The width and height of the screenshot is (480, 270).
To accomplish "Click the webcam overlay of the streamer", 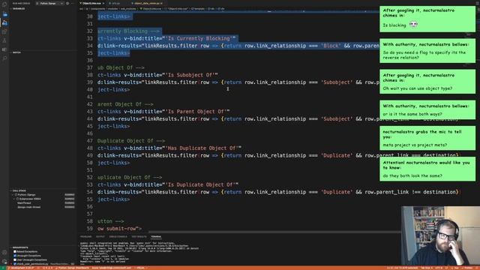I will (x=440, y=235).
